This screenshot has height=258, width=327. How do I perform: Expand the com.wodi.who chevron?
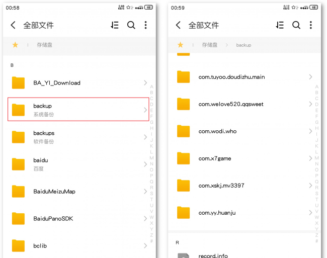(310, 131)
